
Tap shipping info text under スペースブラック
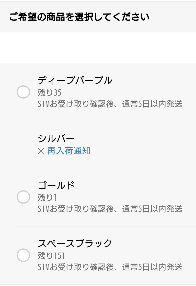point(110,267)
